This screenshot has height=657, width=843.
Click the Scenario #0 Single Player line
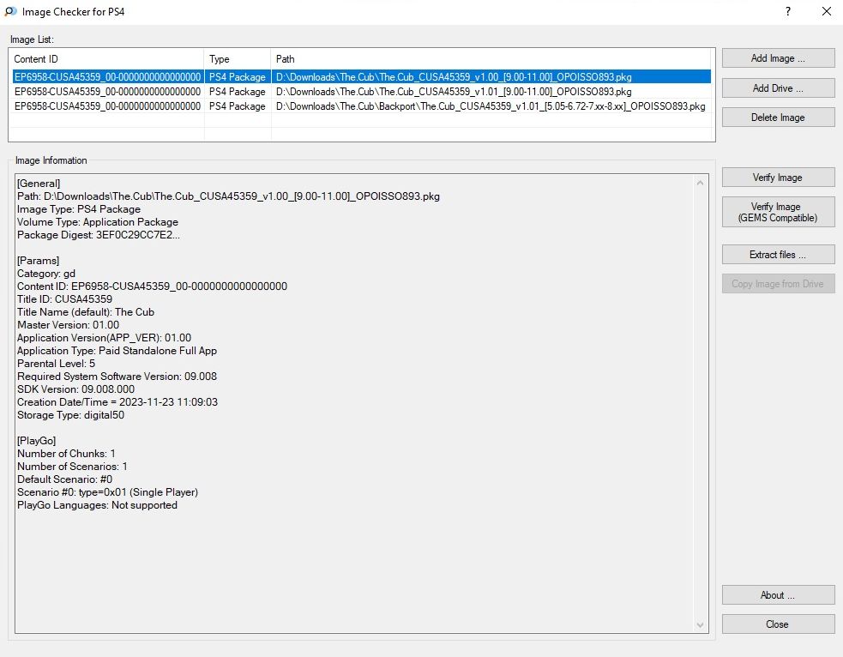tap(107, 492)
